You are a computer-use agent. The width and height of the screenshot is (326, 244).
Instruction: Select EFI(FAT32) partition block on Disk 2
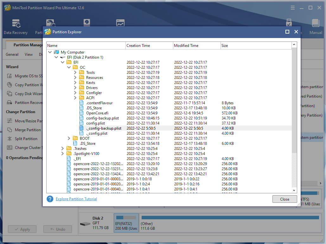126,223
